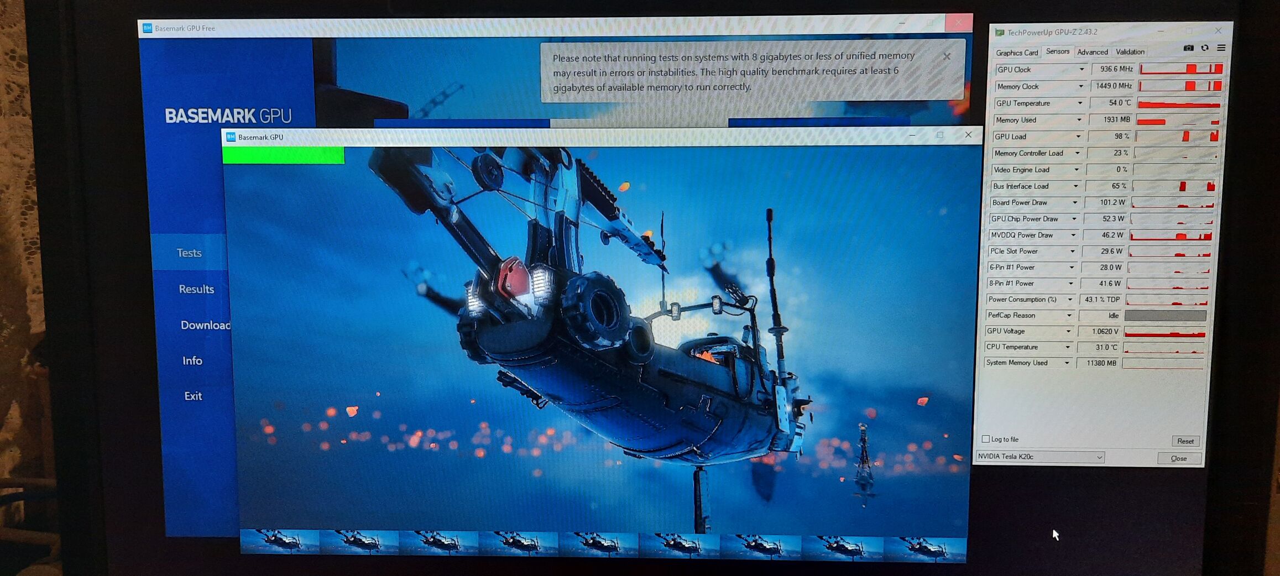The height and width of the screenshot is (576, 1280).
Task: Open Info in the Basemark sidebar
Action: (x=192, y=361)
